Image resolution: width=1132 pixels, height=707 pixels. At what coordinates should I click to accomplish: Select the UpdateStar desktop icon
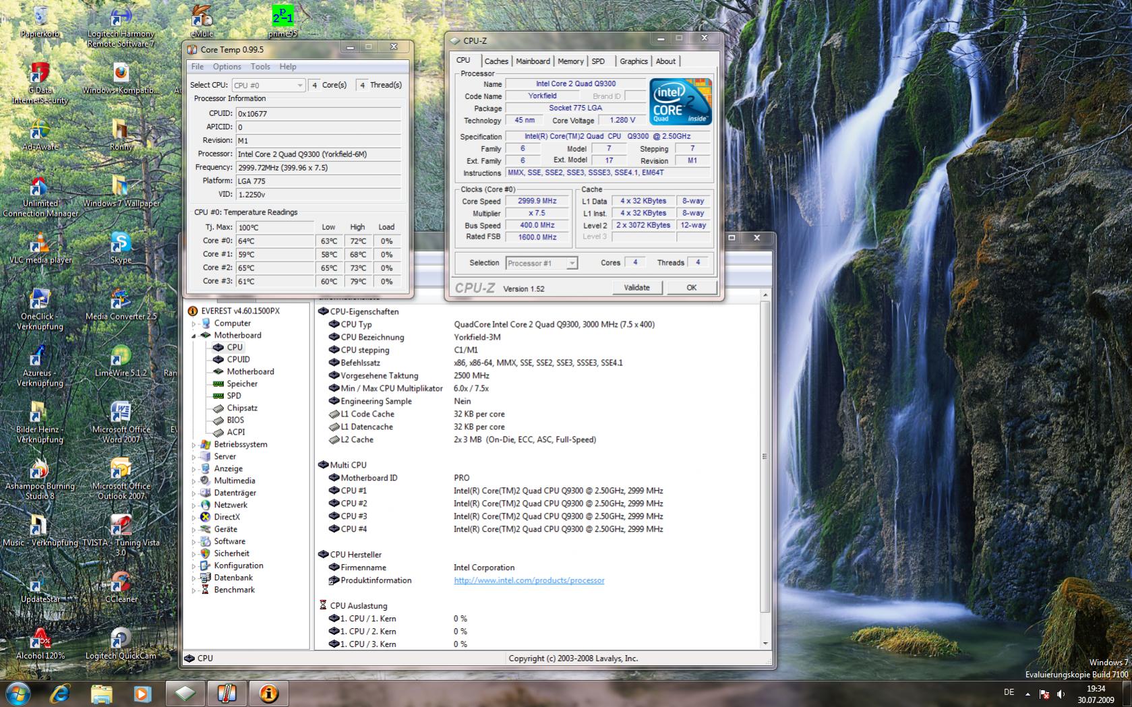tap(40, 587)
